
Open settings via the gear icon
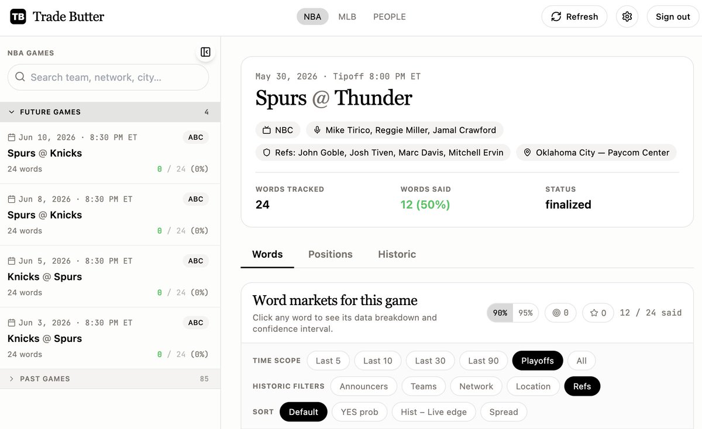point(627,16)
